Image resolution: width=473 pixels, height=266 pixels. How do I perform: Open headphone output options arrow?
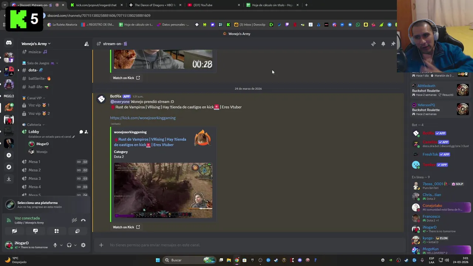click(x=75, y=245)
